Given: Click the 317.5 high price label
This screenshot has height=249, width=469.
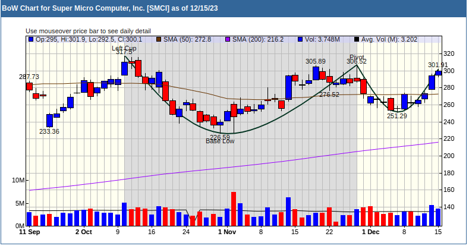Looking at the screenshot, I should (124, 52).
